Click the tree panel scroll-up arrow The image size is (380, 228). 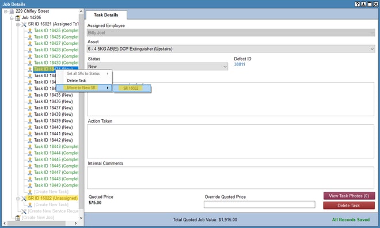coord(81,12)
